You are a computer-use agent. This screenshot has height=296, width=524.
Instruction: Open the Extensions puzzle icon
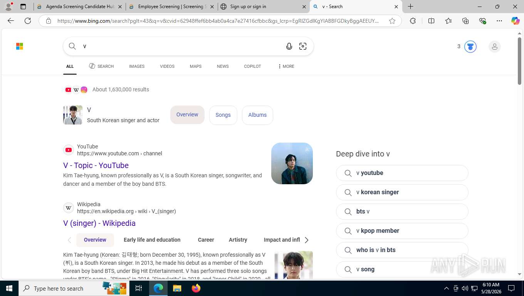[413, 21]
